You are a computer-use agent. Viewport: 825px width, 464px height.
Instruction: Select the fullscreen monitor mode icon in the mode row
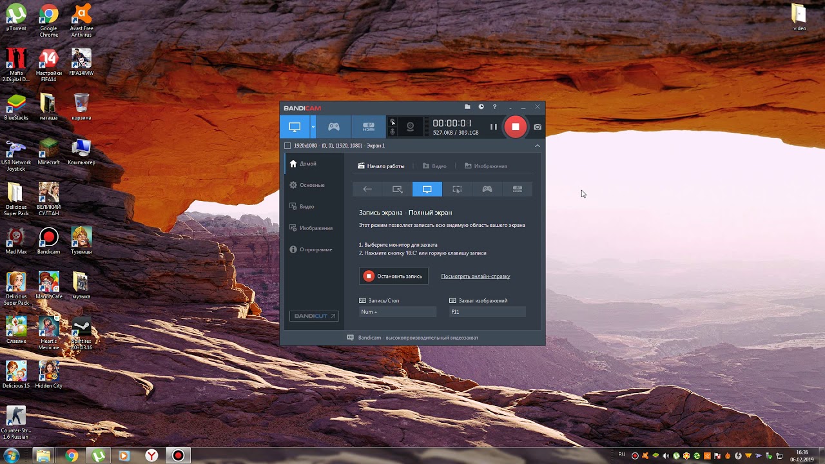click(427, 189)
